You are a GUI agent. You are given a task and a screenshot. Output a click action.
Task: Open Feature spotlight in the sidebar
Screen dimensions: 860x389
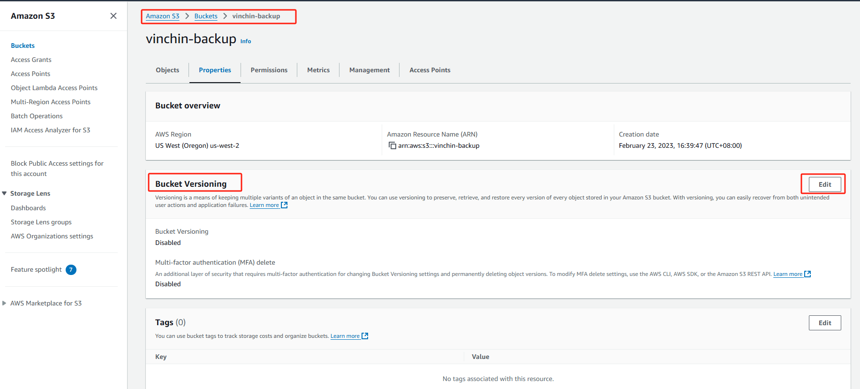tap(36, 269)
